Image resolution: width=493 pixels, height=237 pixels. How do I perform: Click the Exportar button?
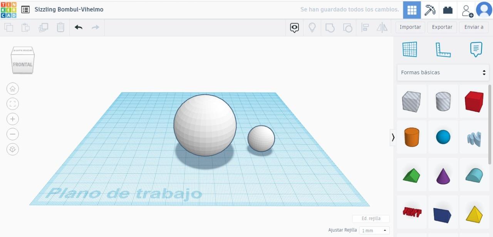(x=442, y=27)
